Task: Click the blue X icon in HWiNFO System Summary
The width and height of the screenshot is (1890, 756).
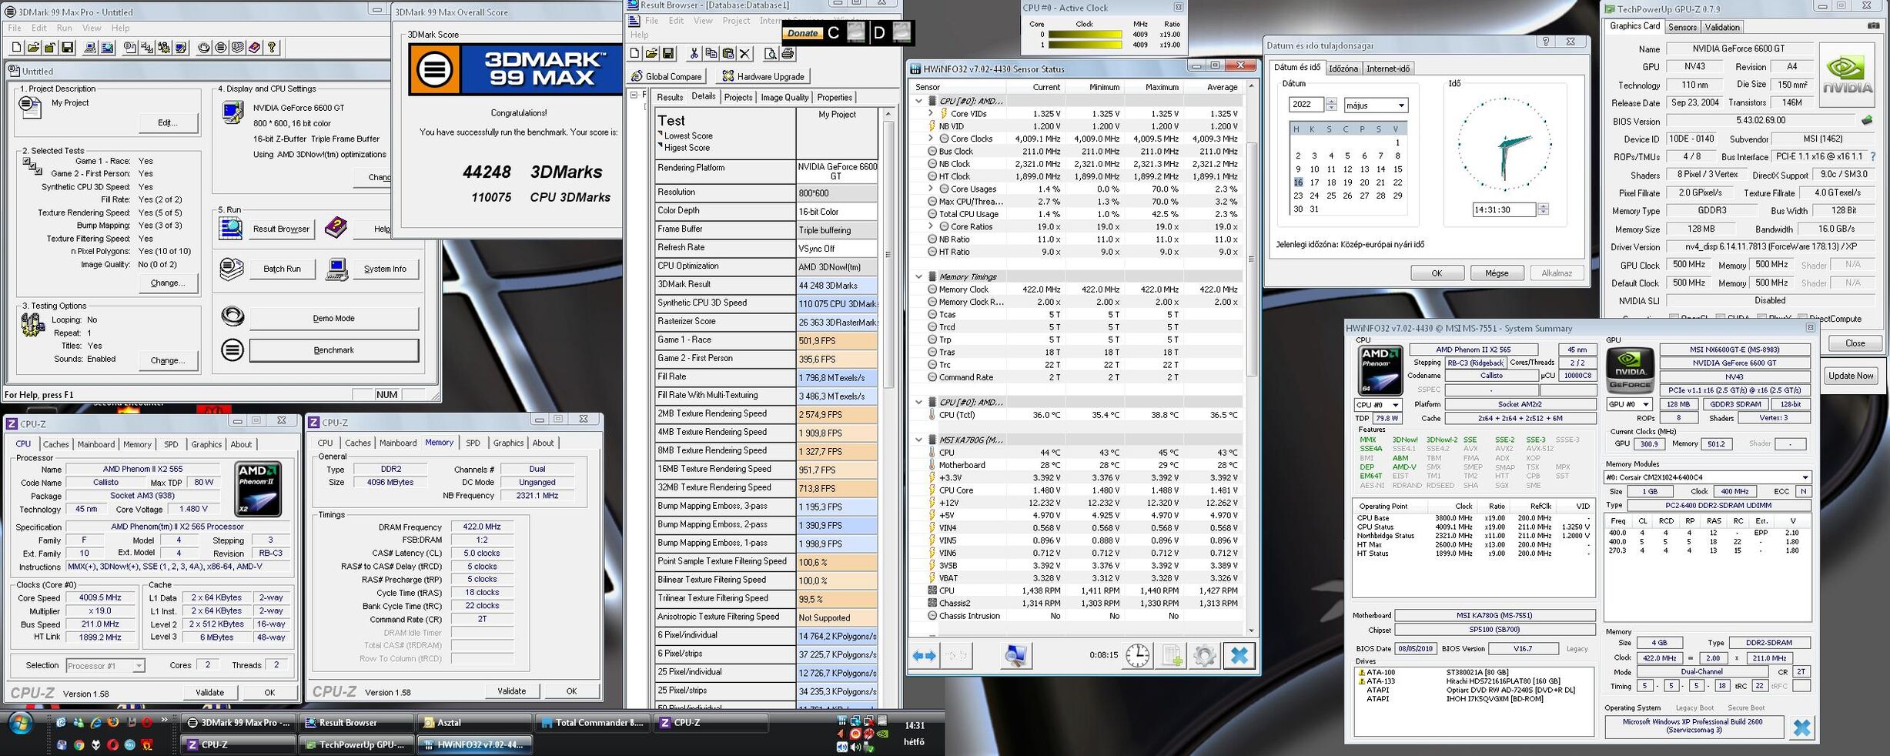Action: coord(1801,727)
